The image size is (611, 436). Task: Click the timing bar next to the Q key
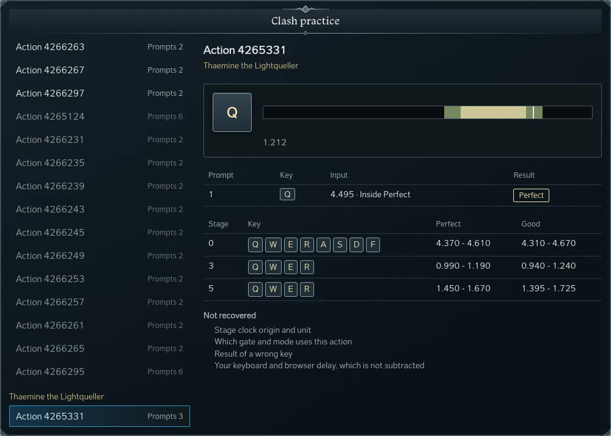(428, 112)
